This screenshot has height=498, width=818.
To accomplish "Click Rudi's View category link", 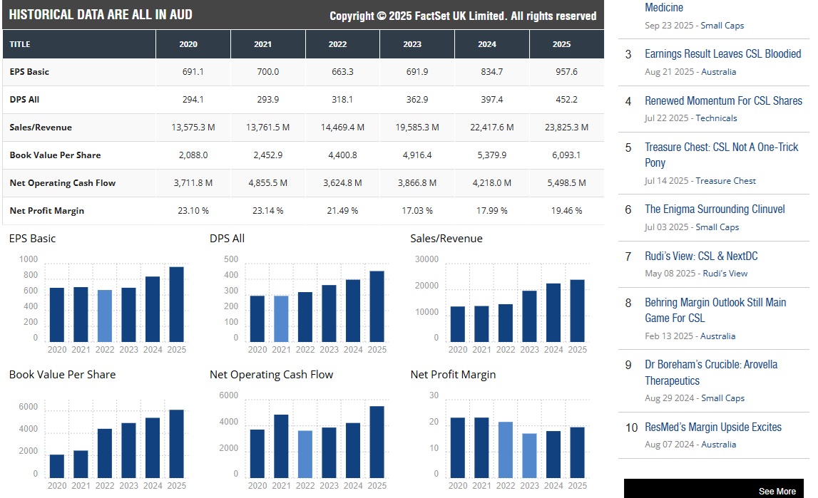I will click(725, 274).
